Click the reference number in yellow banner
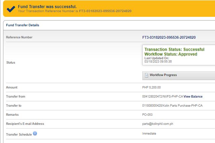215x143 pixels. pos(105,11)
